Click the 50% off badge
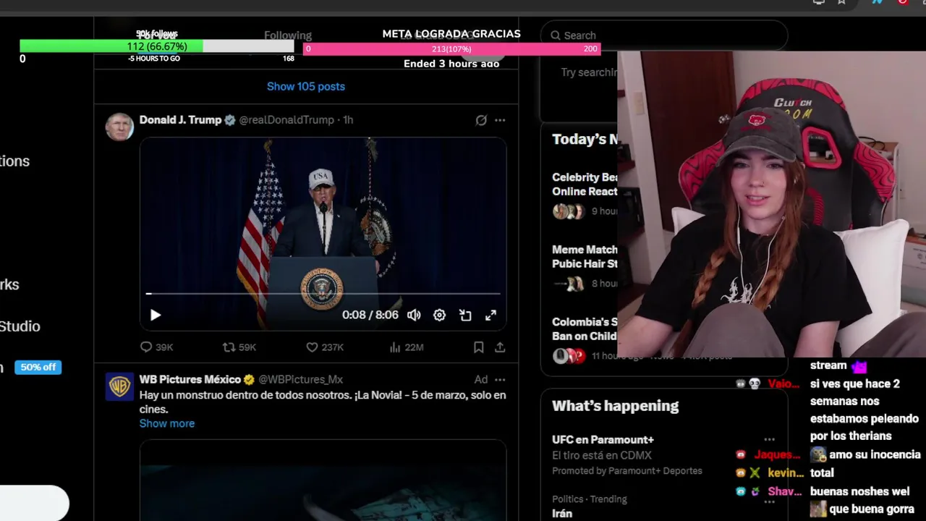This screenshot has width=926, height=521. (x=38, y=367)
